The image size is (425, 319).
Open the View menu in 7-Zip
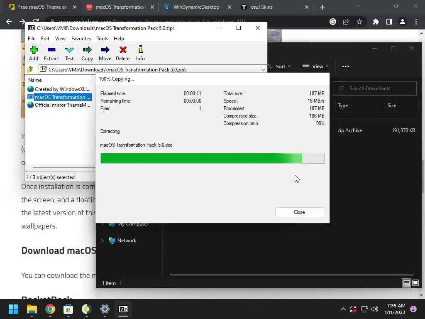tap(60, 39)
